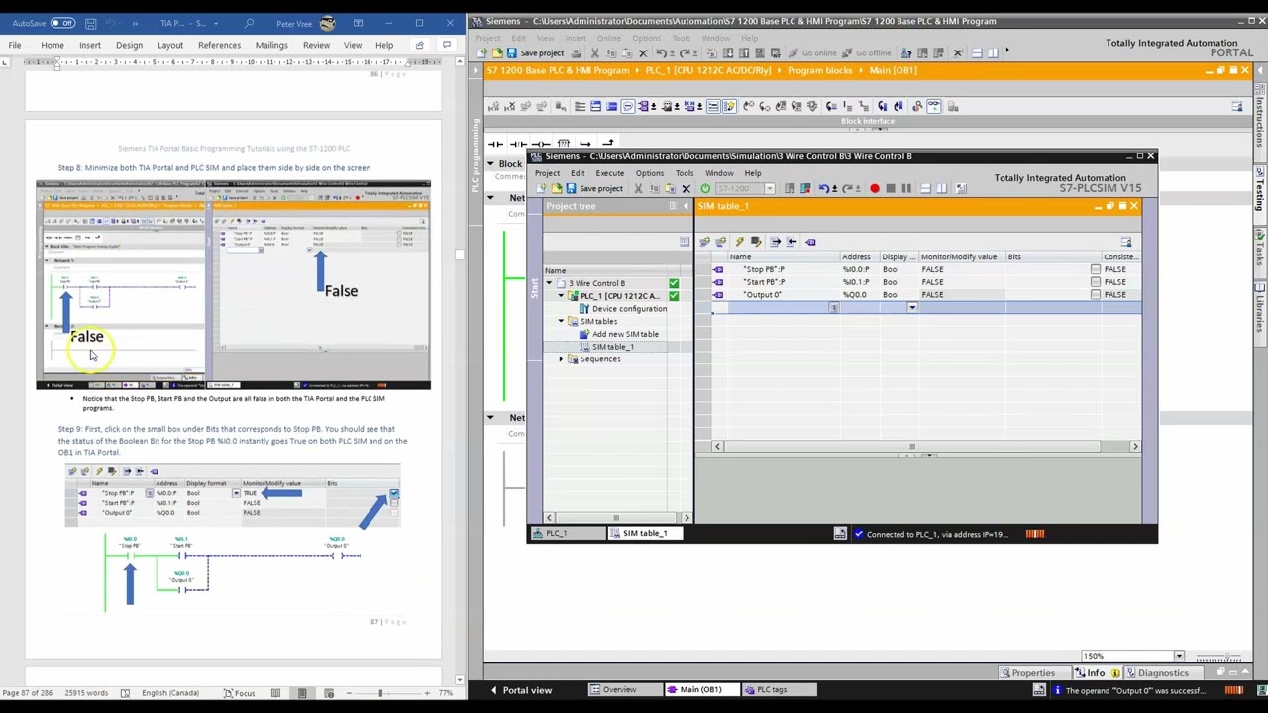Click the green power on icon in PLCSIM toolbar
Screen dimensions: 1268x713
(705, 188)
